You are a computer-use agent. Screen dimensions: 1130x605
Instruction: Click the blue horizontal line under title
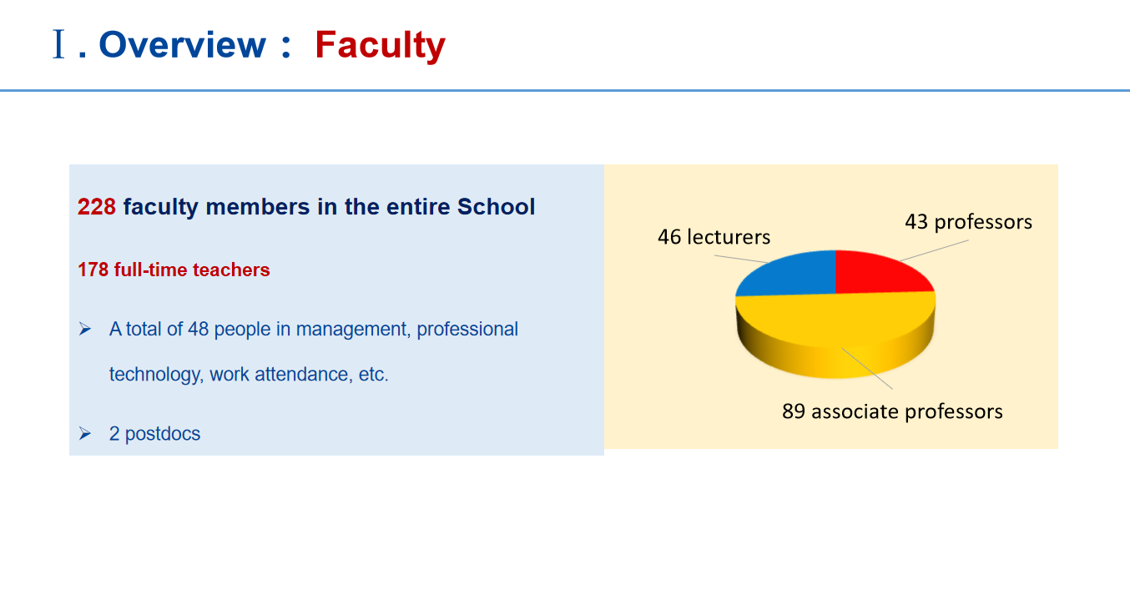[x=565, y=90]
